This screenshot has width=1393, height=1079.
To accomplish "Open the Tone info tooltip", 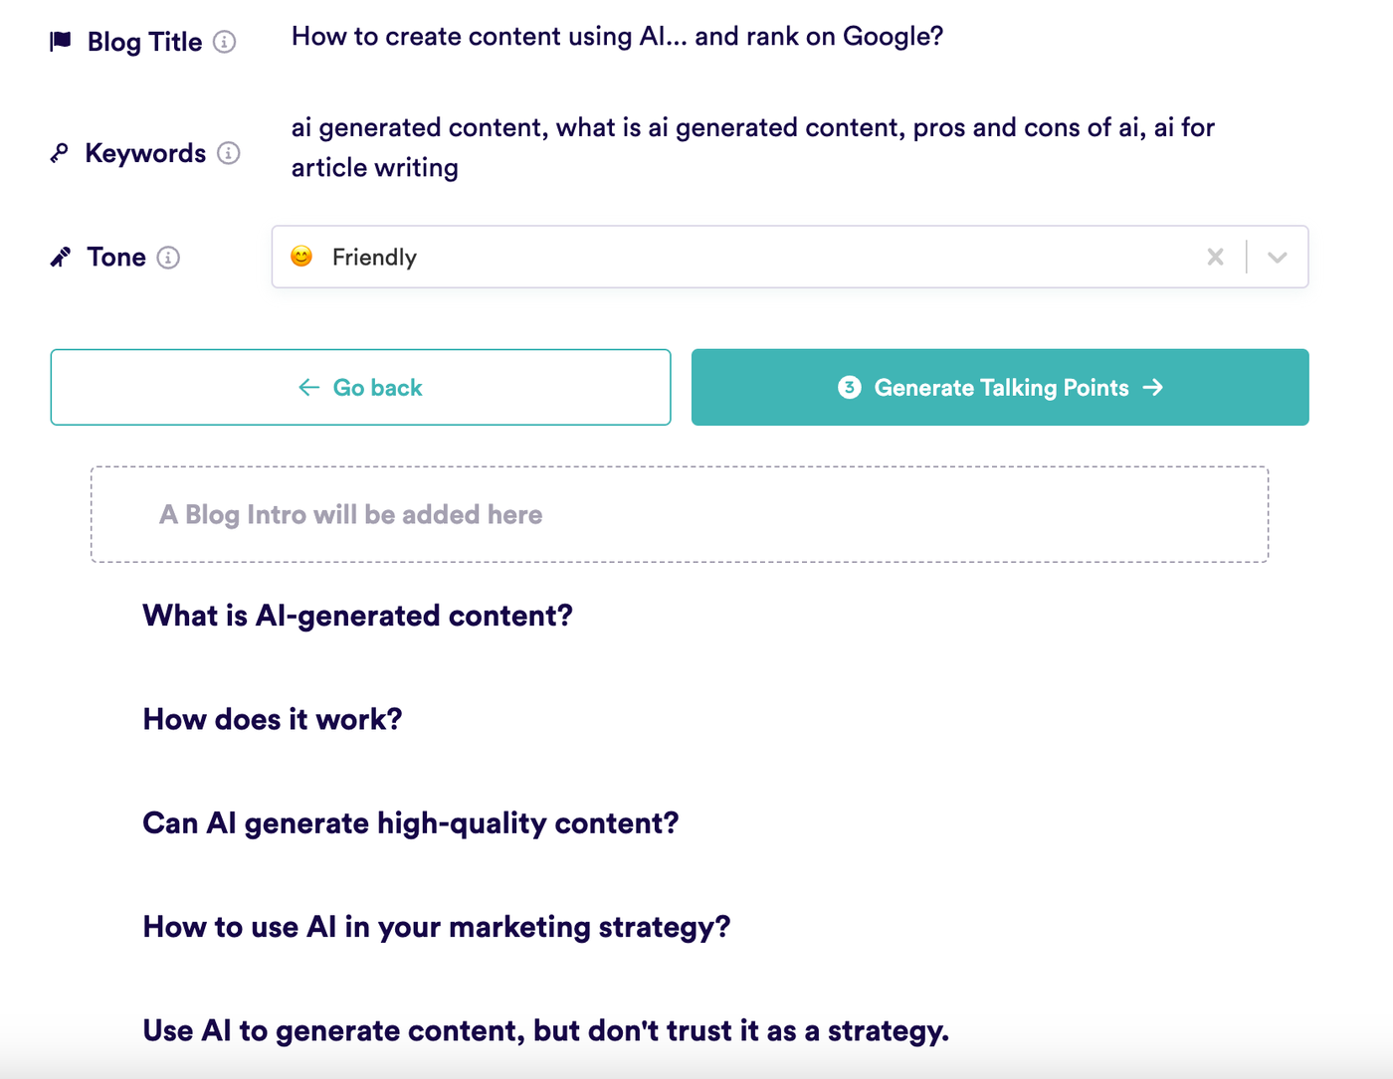I will coord(168,257).
